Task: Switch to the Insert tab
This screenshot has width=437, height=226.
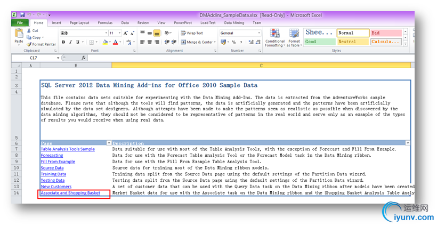Action: pyautogui.click(x=56, y=23)
